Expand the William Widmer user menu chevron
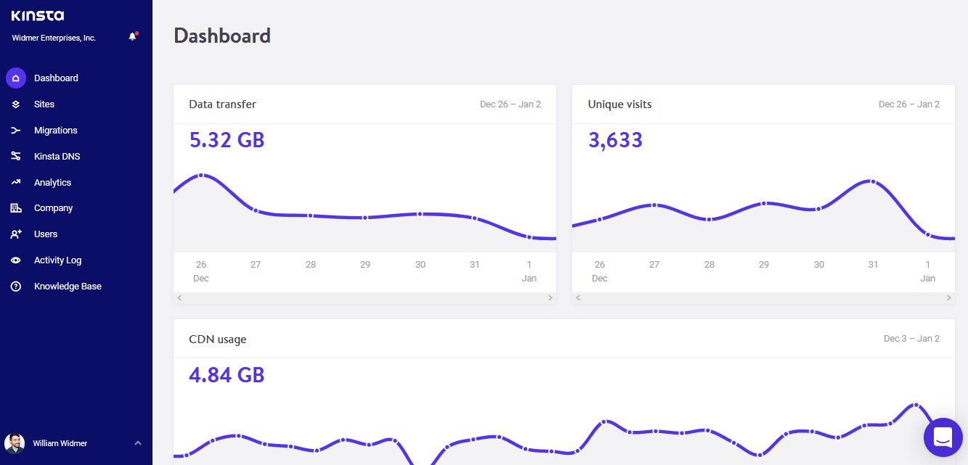968x465 pixels. [x=138, y=443]
